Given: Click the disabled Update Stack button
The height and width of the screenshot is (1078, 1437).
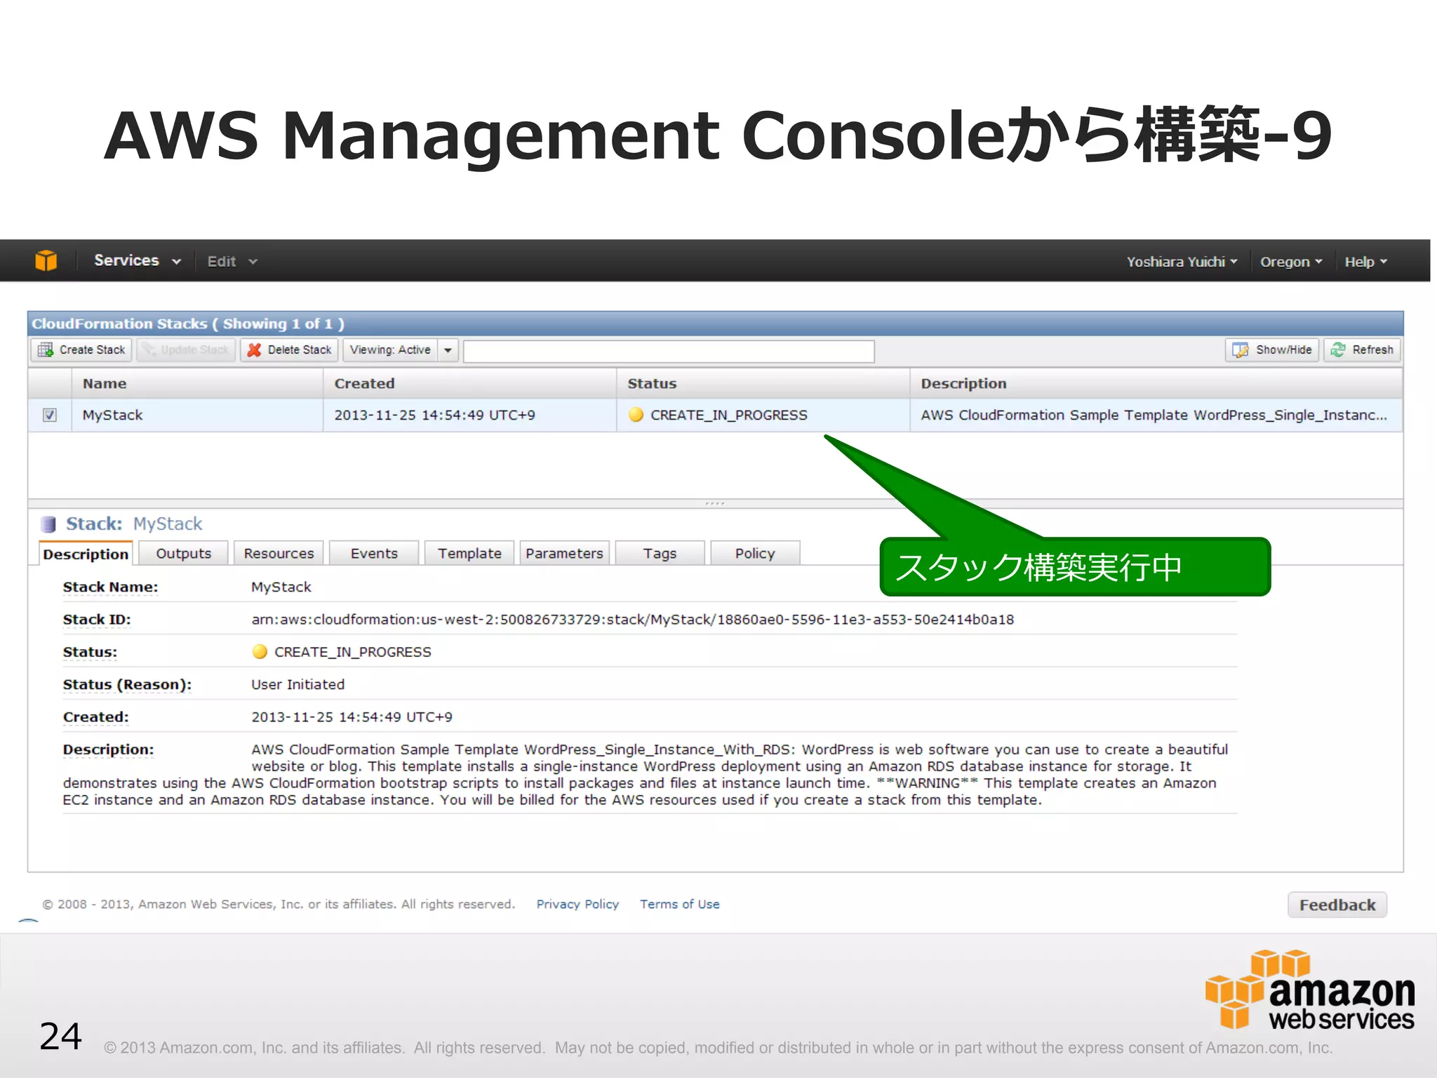Looking at the screenshot, I should point(186,350).
